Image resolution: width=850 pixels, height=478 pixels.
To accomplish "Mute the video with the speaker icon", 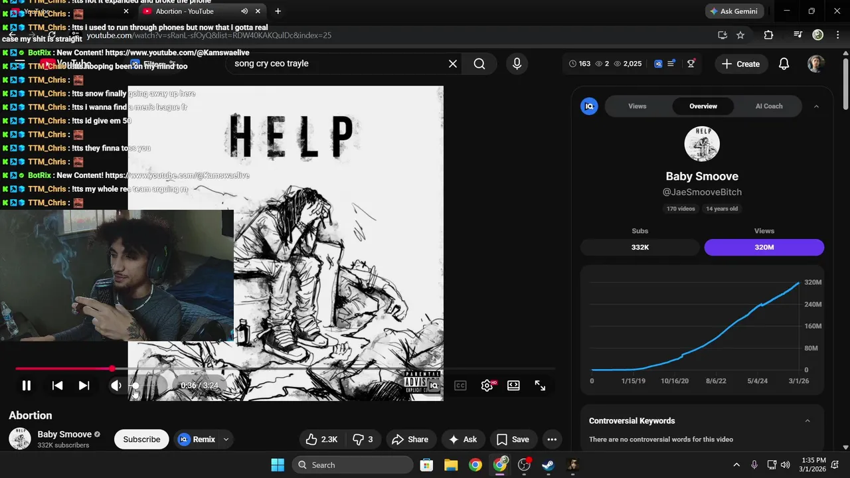I will (116, 386).
